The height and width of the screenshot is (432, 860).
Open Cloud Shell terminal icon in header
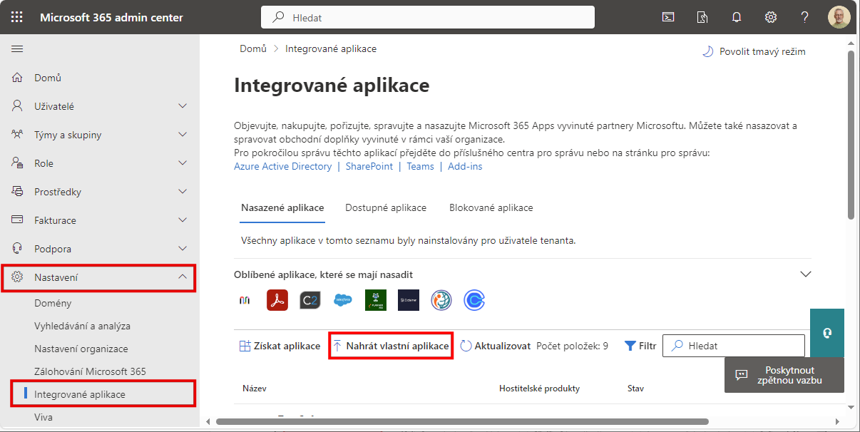tap(668, 17)
